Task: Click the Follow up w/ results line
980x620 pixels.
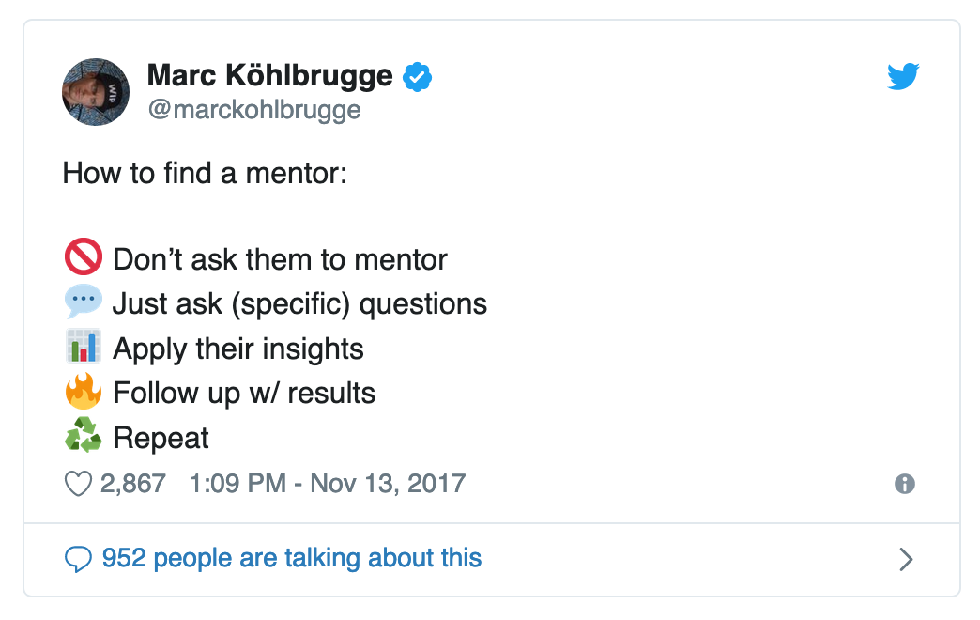Action: (x=244, y=393)
